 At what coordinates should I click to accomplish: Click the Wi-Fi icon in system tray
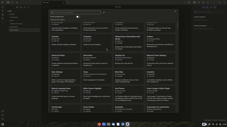[x=213, y=124]
